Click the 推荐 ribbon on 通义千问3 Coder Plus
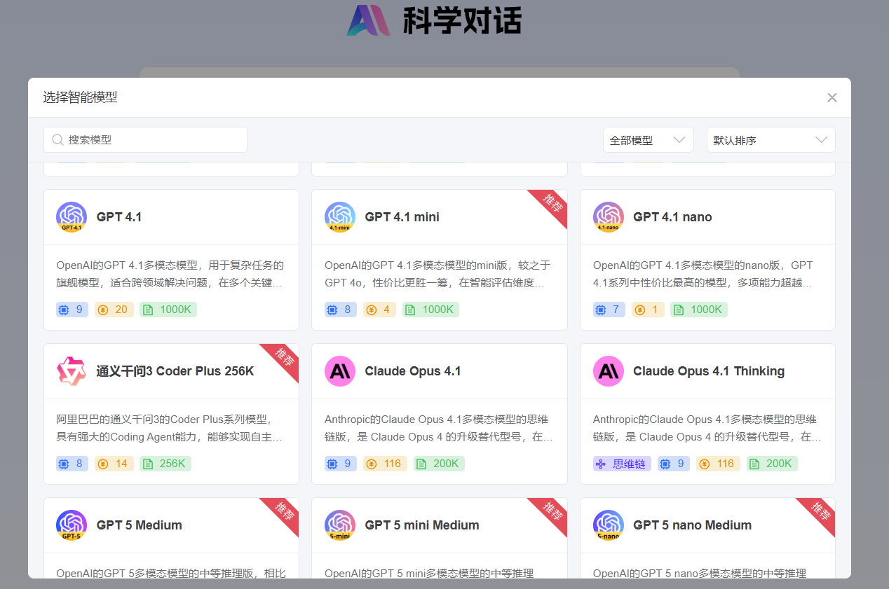 [x=284, y=358]
